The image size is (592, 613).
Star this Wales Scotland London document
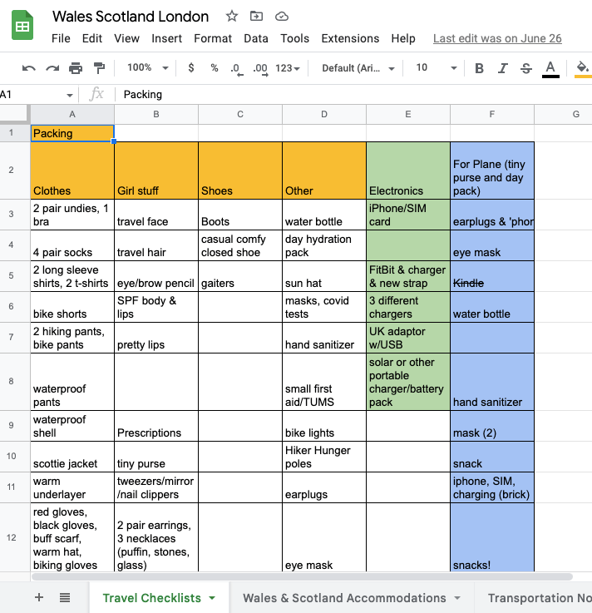pos(232,17)
